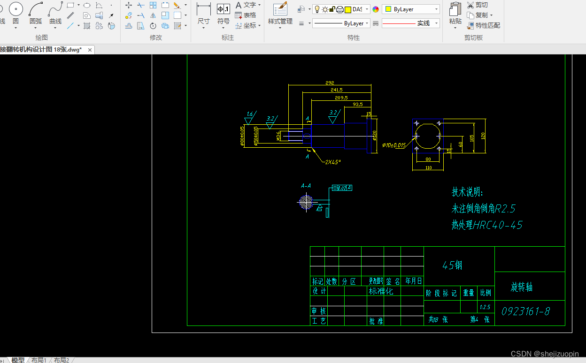The width and height of the screenshot is (586, 363).
Task: Toggle the layer freeze sun icon
Action: [324, 9]
